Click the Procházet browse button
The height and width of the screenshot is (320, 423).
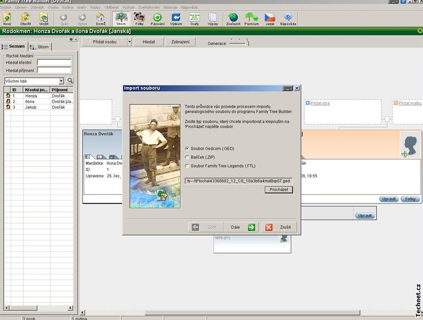(278, 190)
